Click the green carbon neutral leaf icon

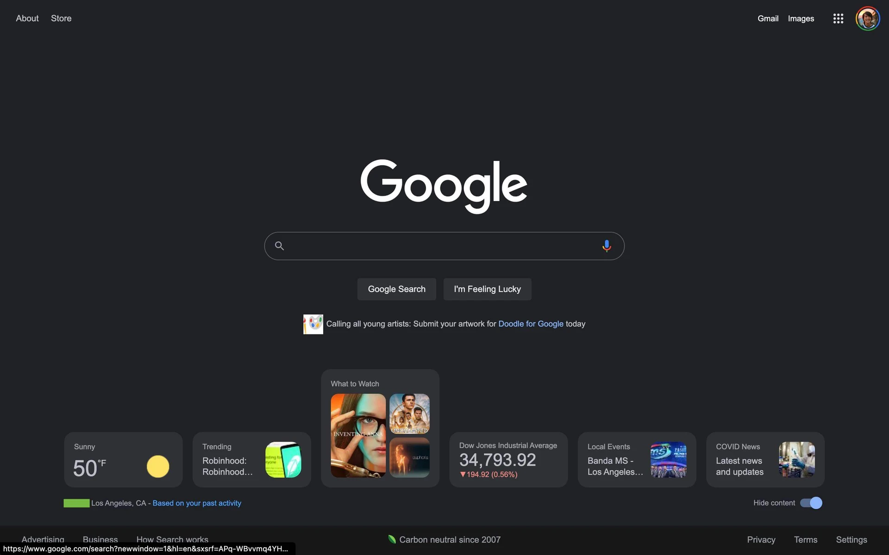click(x=391, y=539)
